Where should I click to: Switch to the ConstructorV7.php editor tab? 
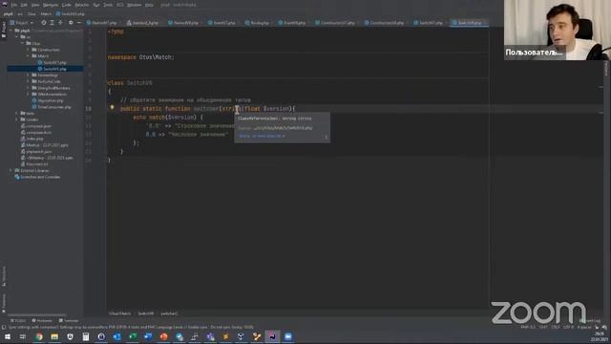tap(337, 23)
